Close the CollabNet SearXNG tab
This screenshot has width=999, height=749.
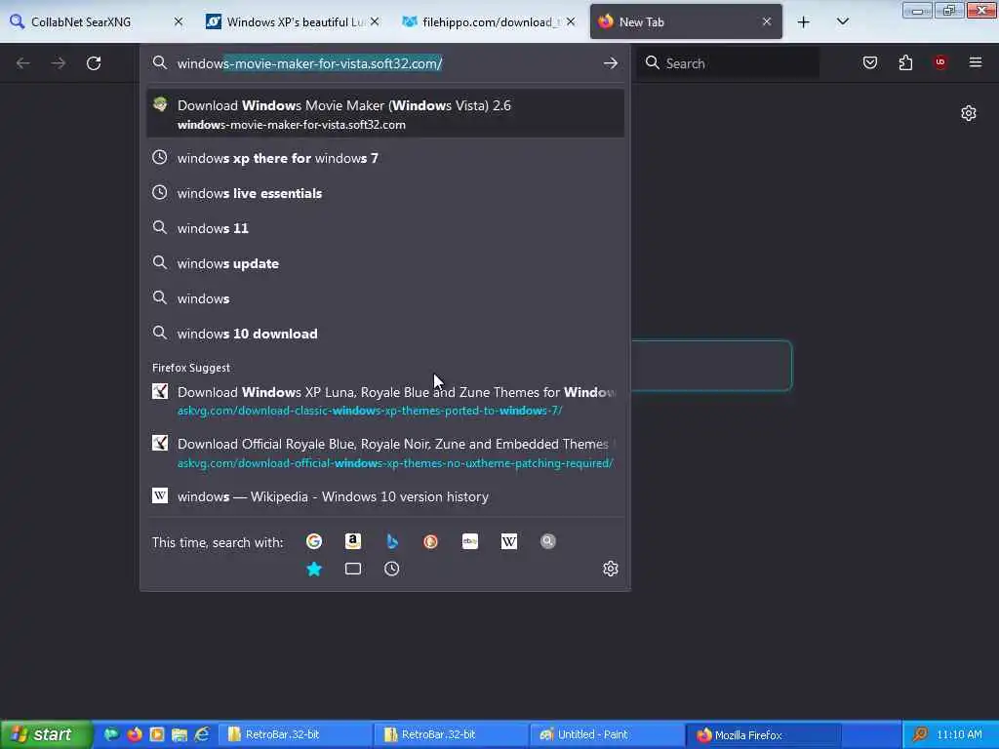[179, 21]
